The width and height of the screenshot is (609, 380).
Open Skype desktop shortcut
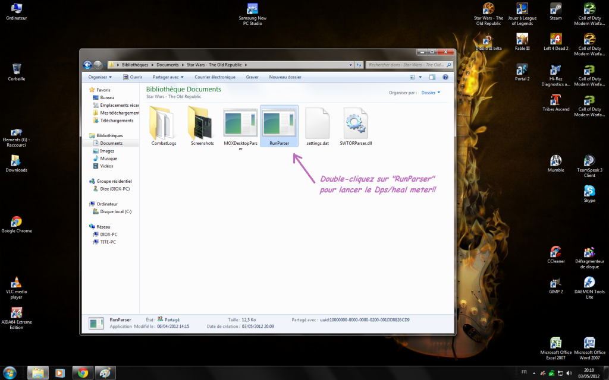pyautogui.click(x=589, y=194)
